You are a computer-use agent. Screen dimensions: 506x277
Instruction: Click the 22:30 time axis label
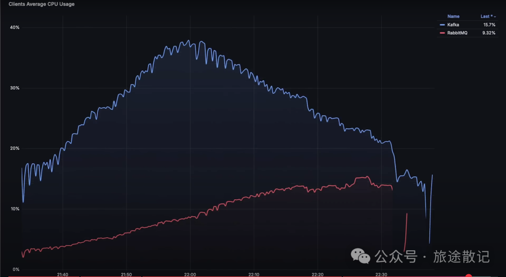381,274
